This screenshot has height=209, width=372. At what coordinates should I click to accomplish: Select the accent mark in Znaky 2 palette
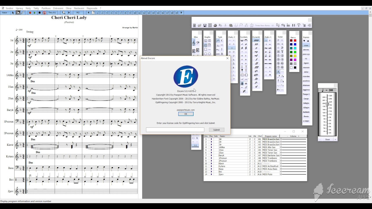point(232,48)
